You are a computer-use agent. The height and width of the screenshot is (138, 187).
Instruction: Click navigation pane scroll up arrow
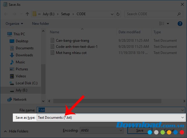[x=43, y=31]
